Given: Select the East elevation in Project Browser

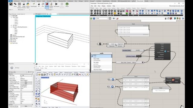Looking at the screenshot, I should coord(15,29).
